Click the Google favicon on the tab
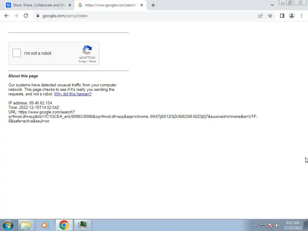Viewport: 308px width, 231px height. [80, 5]
